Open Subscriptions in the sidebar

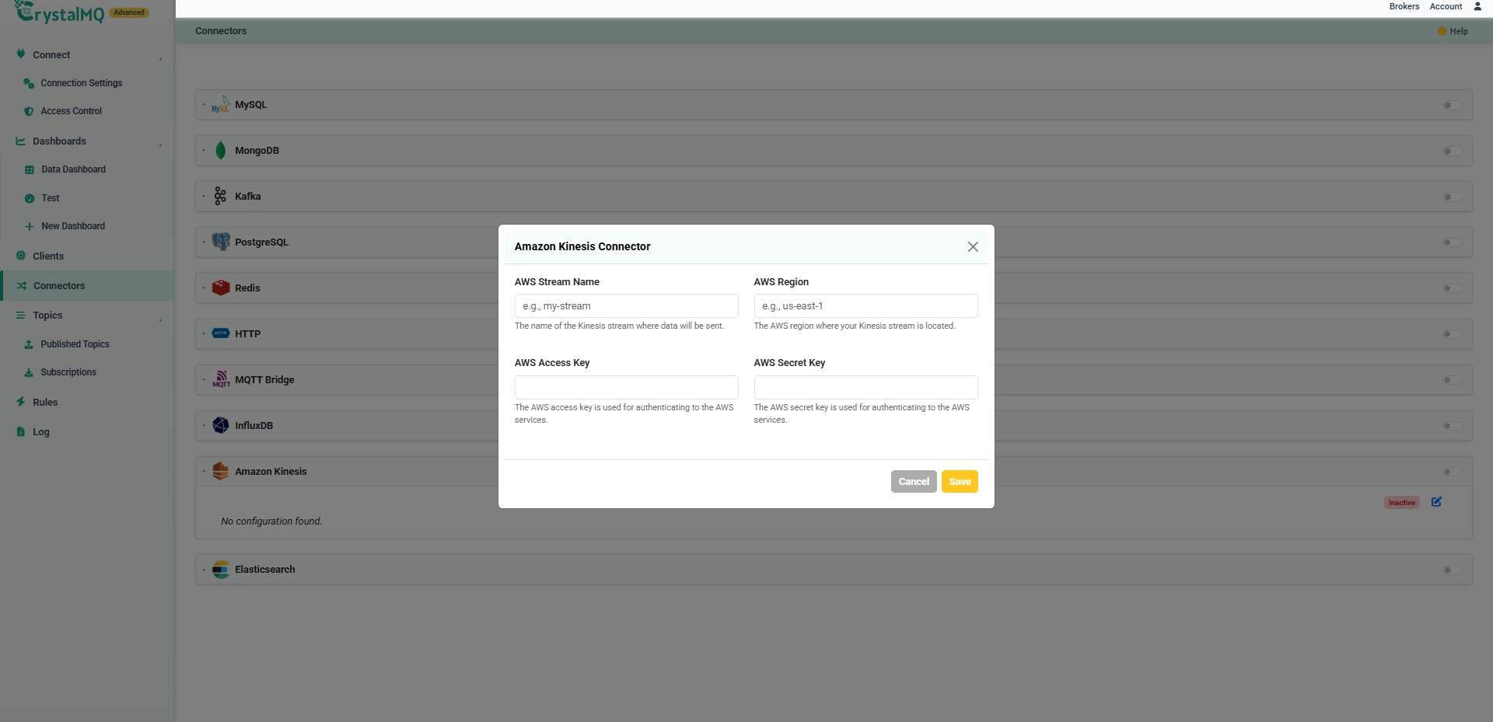(x=68, y=372)
